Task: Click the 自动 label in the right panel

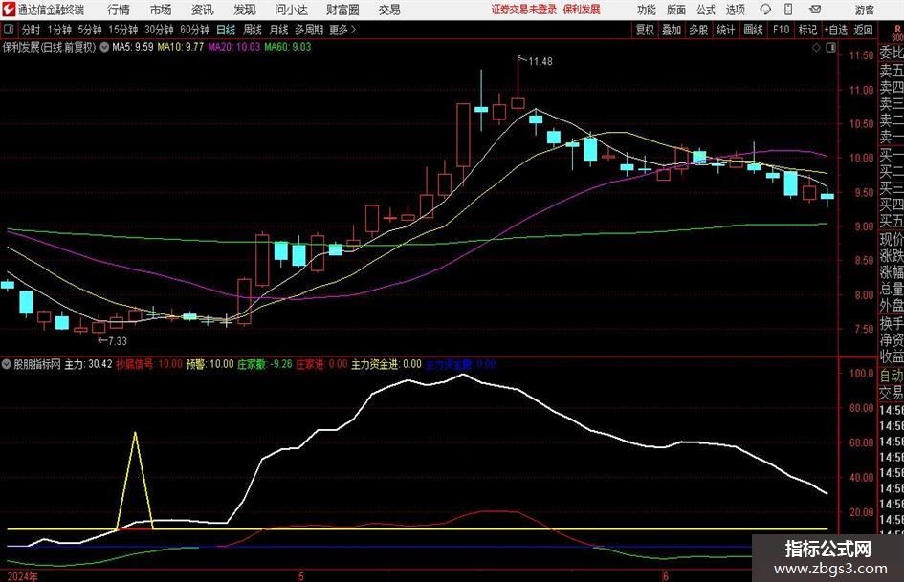Action: coord(892,376)
